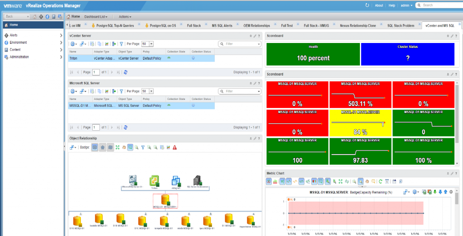The height and width of the screenshot is (236, 463).
Task: Switch to the MS SQL Alerts tab
Action: (x=222, y=26)
